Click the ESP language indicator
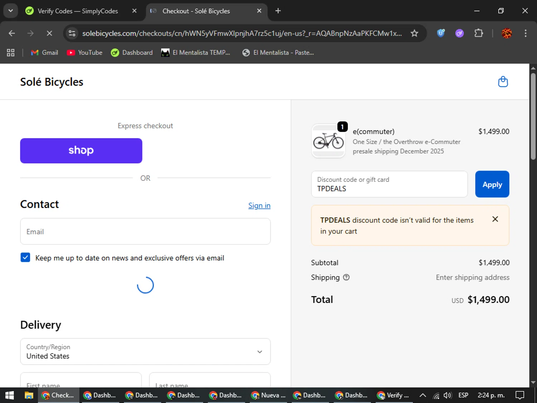 [463, 395]
